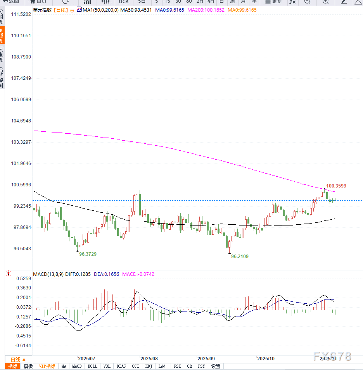
Task: Expand the 日线 period selector at bottom
Action: tap(18, 359)
